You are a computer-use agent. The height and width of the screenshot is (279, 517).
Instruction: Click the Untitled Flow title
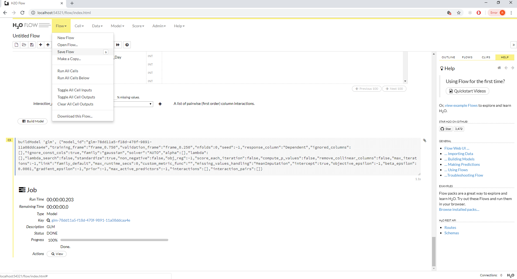point(26,36)
